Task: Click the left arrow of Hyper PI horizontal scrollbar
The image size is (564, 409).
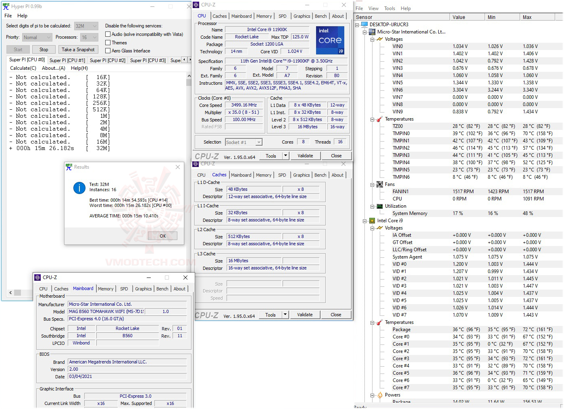Action: pyautogui.click(x=10, y=292)
